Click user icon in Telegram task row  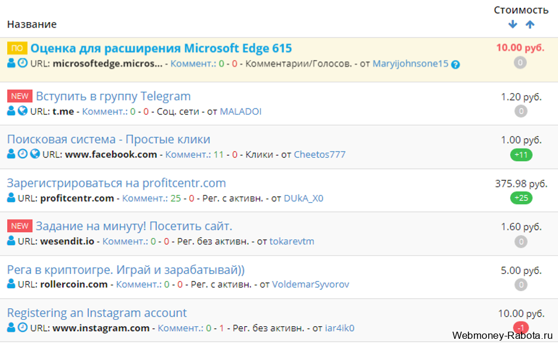point(11,111)
